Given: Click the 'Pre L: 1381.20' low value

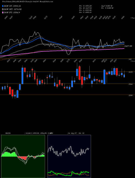Looking at the screenshot, I should click(x=85, y=10).
